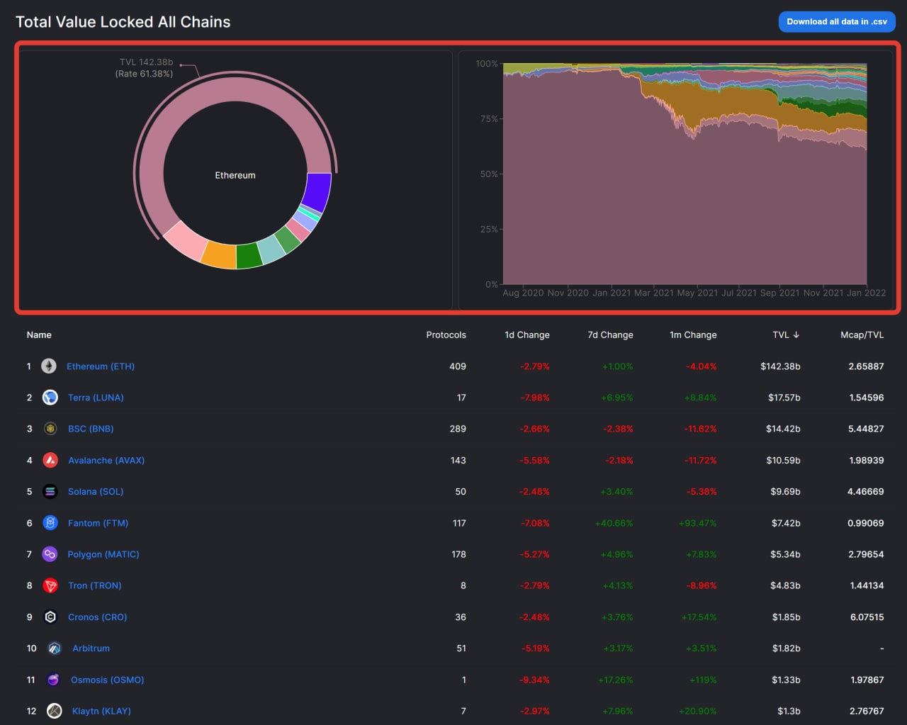Image resolution: width=907 pixels, height=725 pixels.
Task: Click Cronos's 6.07515 Mcap/TVL value
Action: [x=867, y=617]
